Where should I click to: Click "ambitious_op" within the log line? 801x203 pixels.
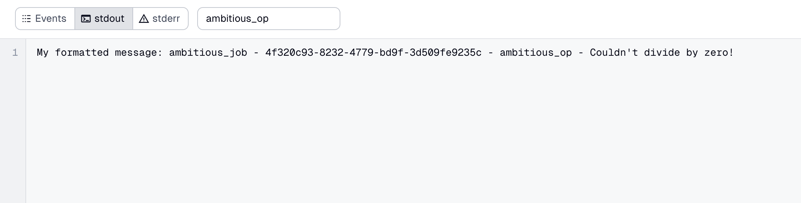click(536, 53)
